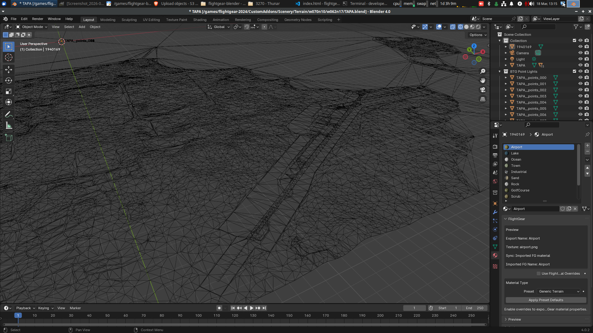The image size is (593, 333).
Task: Click the camera view icon in the viewport
Action: click(x=483, y=90)
